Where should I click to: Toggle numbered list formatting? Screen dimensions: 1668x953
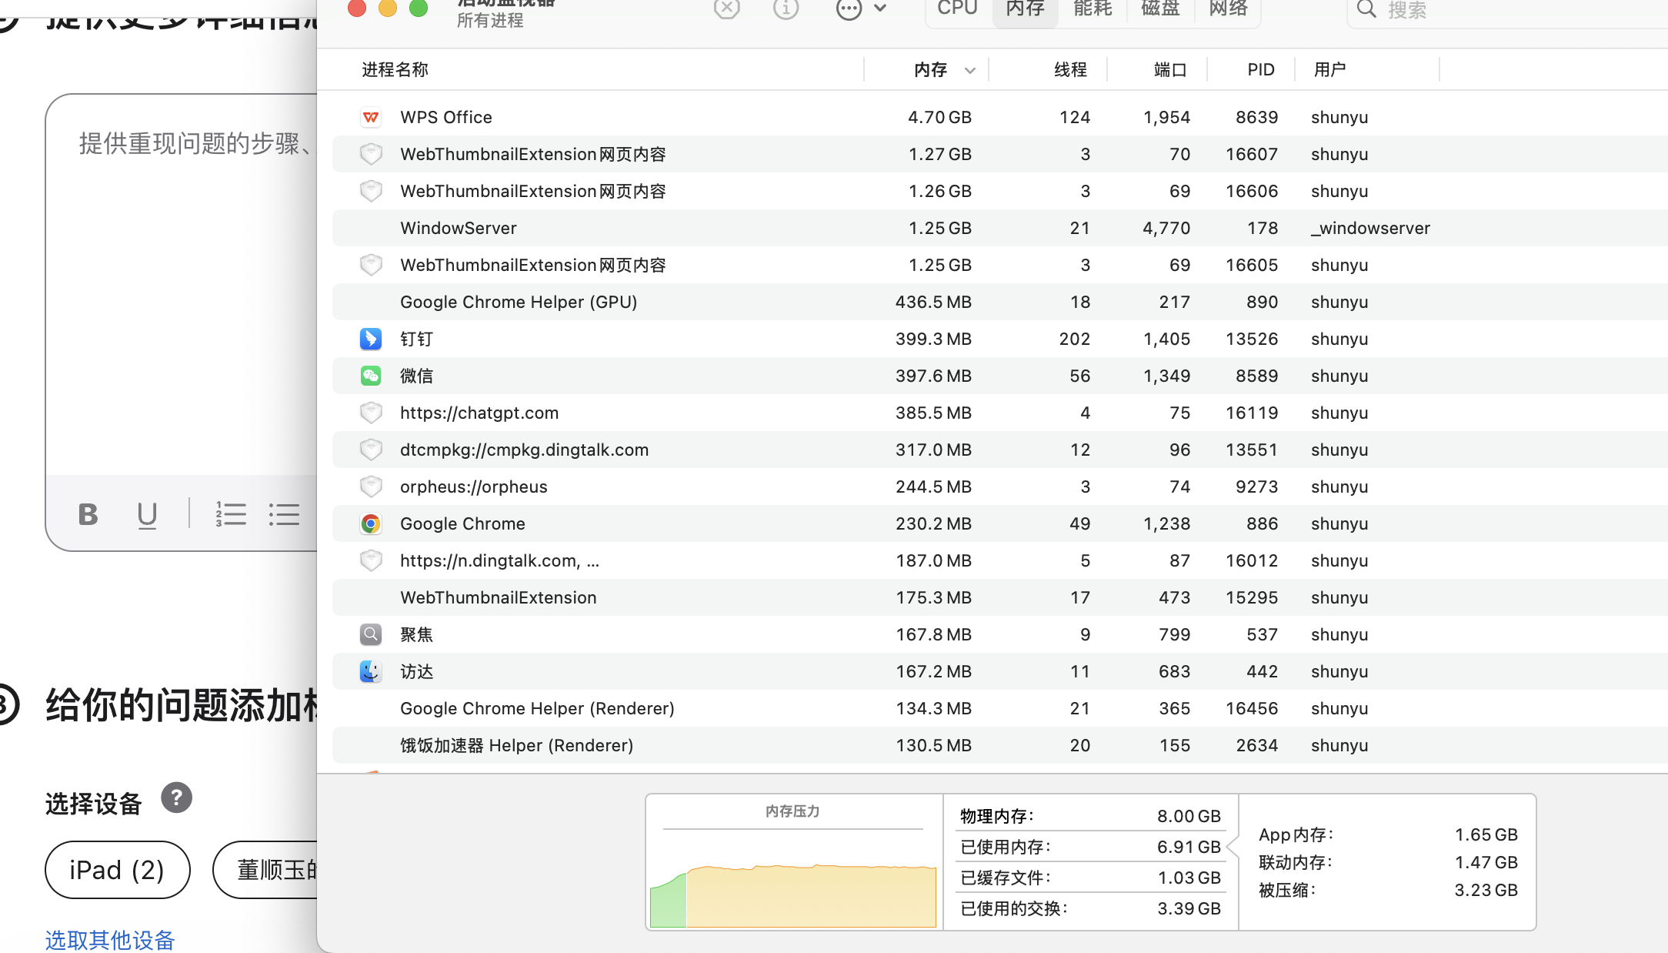pos(231,514)
